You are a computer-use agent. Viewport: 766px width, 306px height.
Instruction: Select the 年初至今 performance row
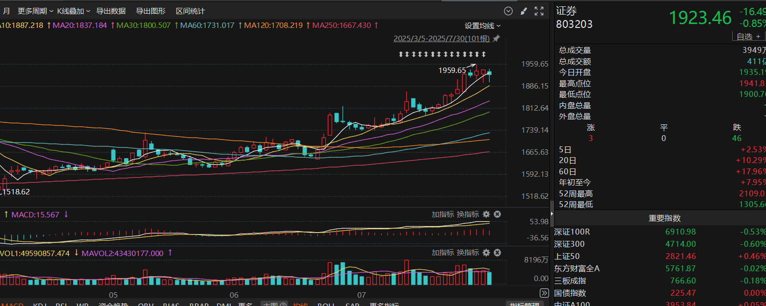point(660,182)
